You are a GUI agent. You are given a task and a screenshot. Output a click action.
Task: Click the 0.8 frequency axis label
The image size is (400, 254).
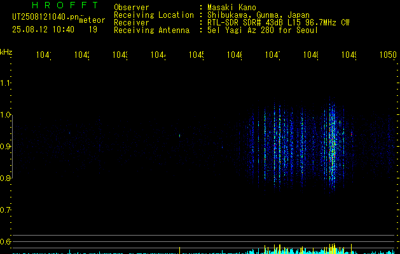coord(5,178)
